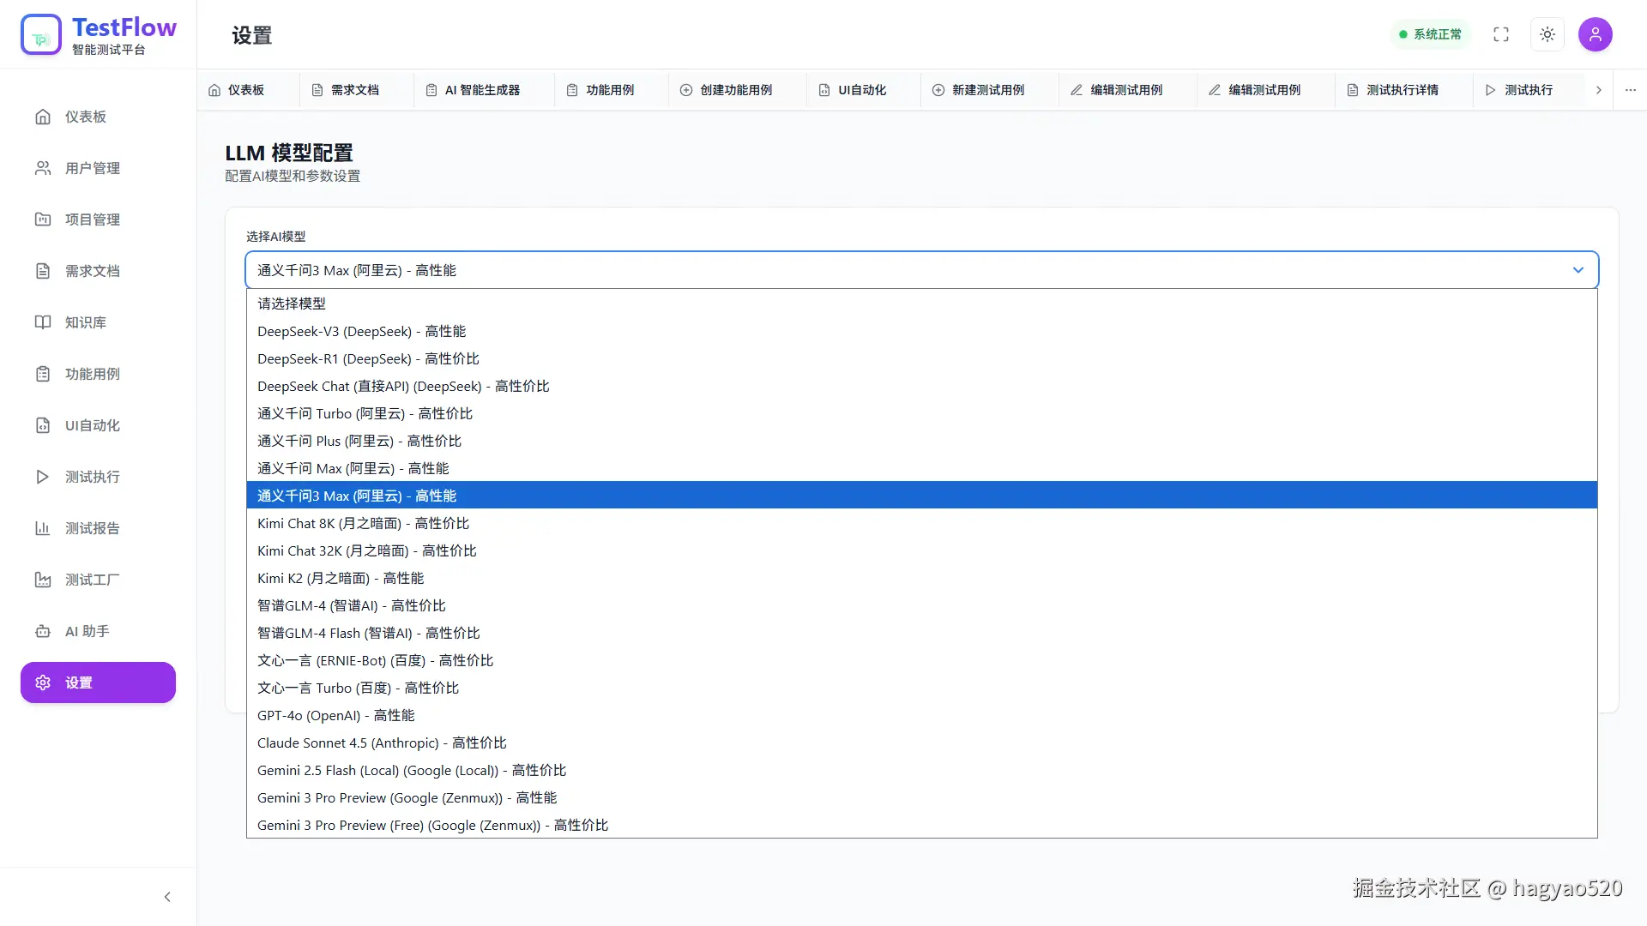The height and width of the screenshot is (926, 1647).
Task: Select DeepSeek-R1 model option
Action: click(368, 358)
